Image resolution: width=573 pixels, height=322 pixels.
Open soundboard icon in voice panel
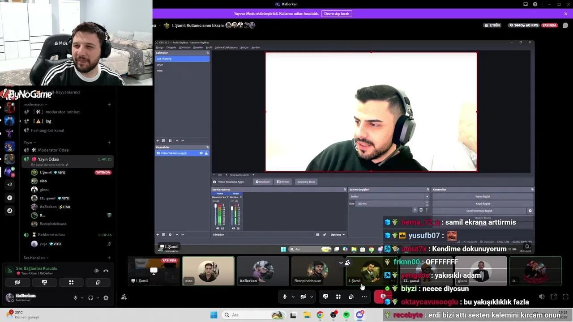pyautogui.click(x=98, y=283)
